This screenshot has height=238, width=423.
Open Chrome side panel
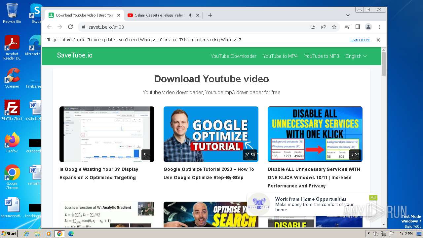(358, 27)
